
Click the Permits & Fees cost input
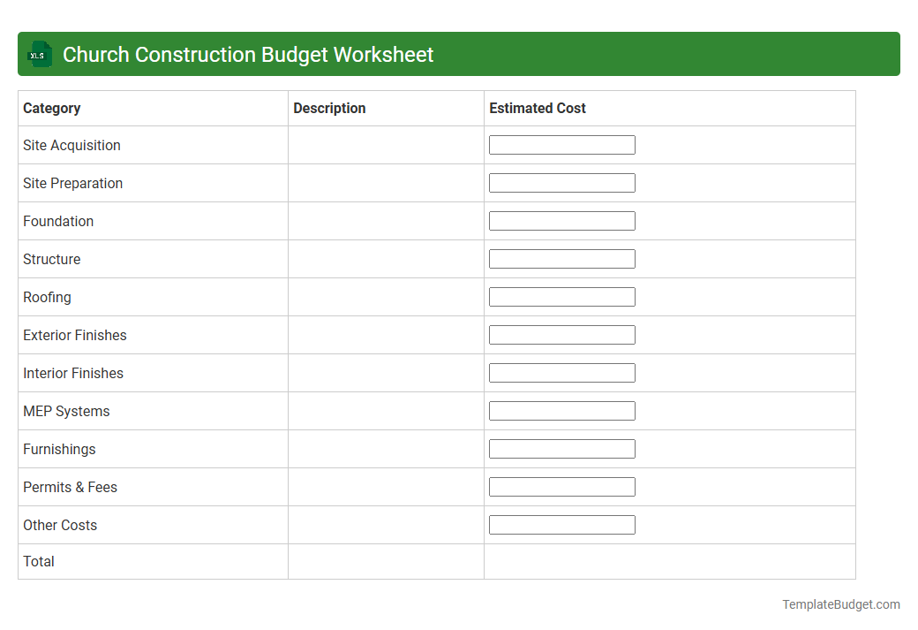tap(561, 486)
